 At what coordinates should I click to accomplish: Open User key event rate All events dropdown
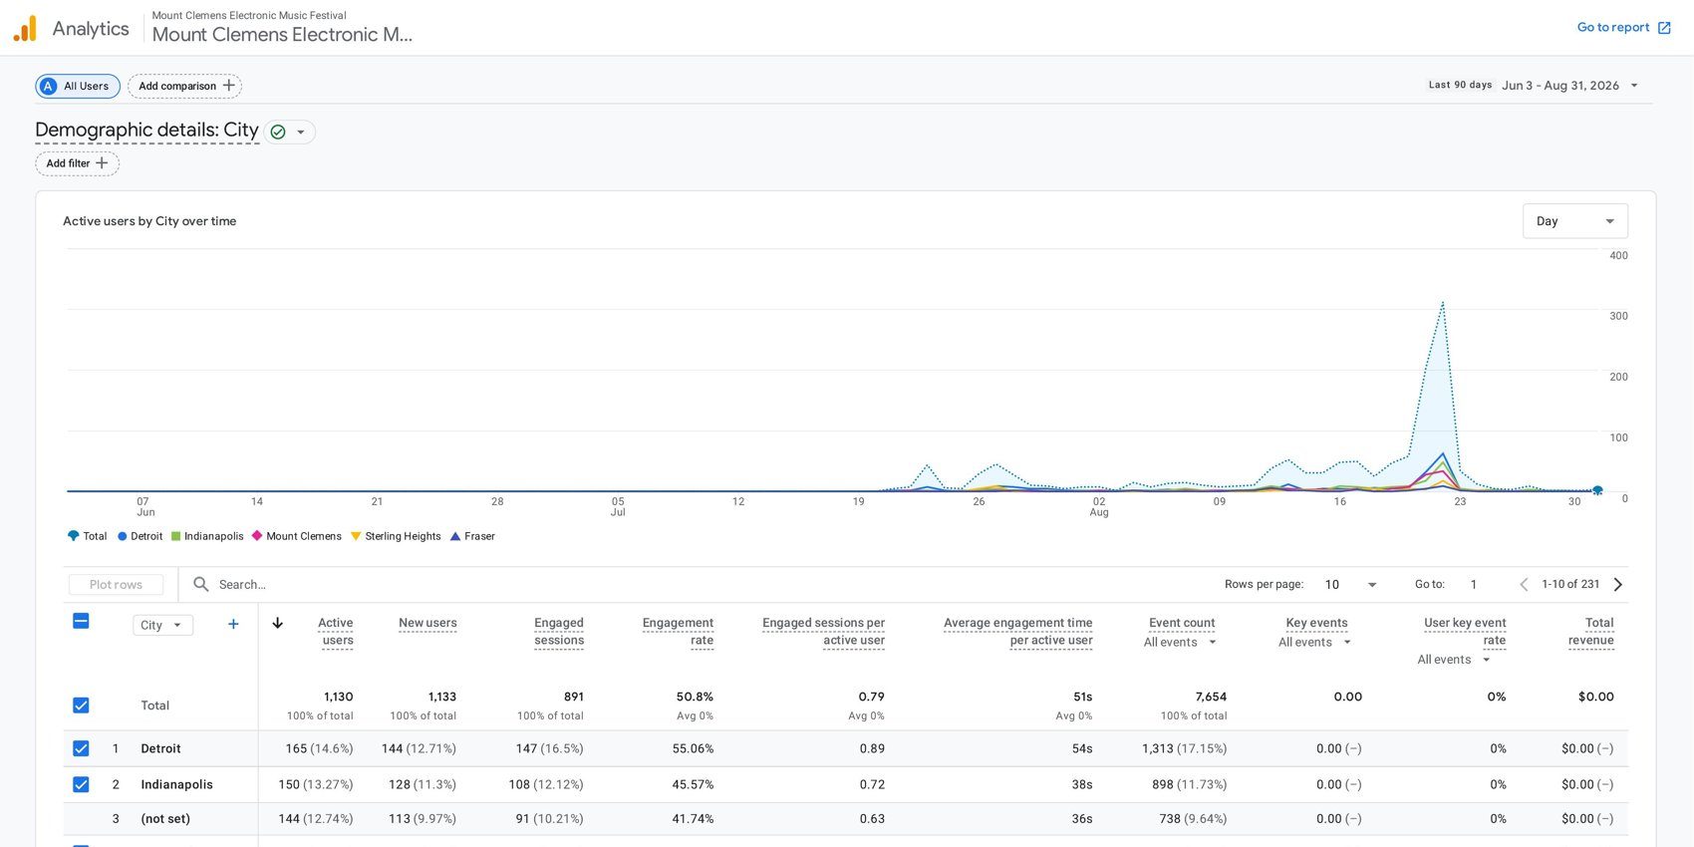click(1455, 660)
